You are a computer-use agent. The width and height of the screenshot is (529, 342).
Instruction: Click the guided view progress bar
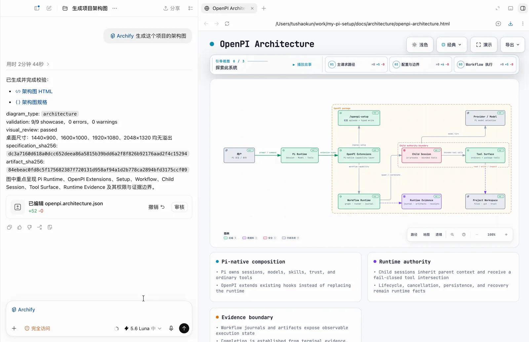pyautogui.click(x=258, y=61)
